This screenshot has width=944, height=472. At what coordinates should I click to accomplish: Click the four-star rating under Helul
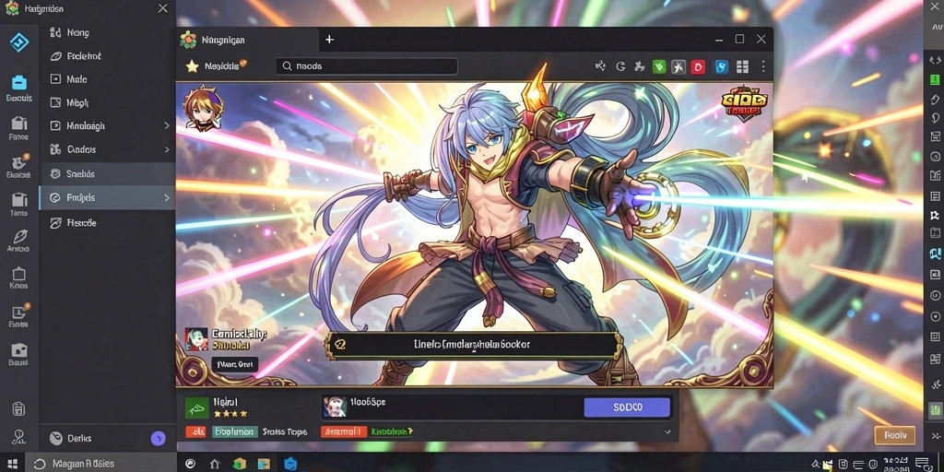[230, 414]
